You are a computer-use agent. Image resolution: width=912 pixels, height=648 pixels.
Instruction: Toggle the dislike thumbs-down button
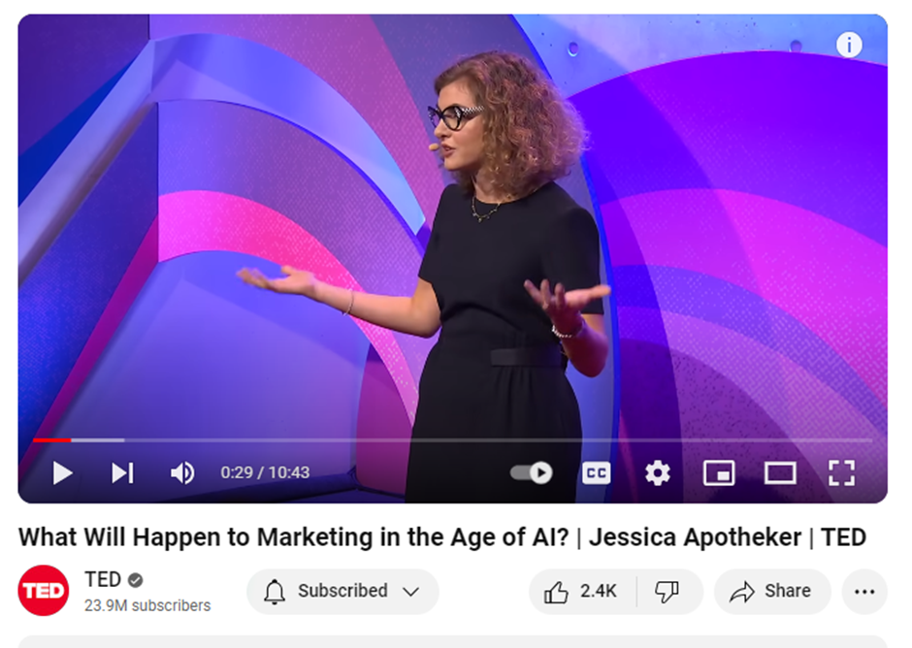pyautogui.click(x=668, y=592)
